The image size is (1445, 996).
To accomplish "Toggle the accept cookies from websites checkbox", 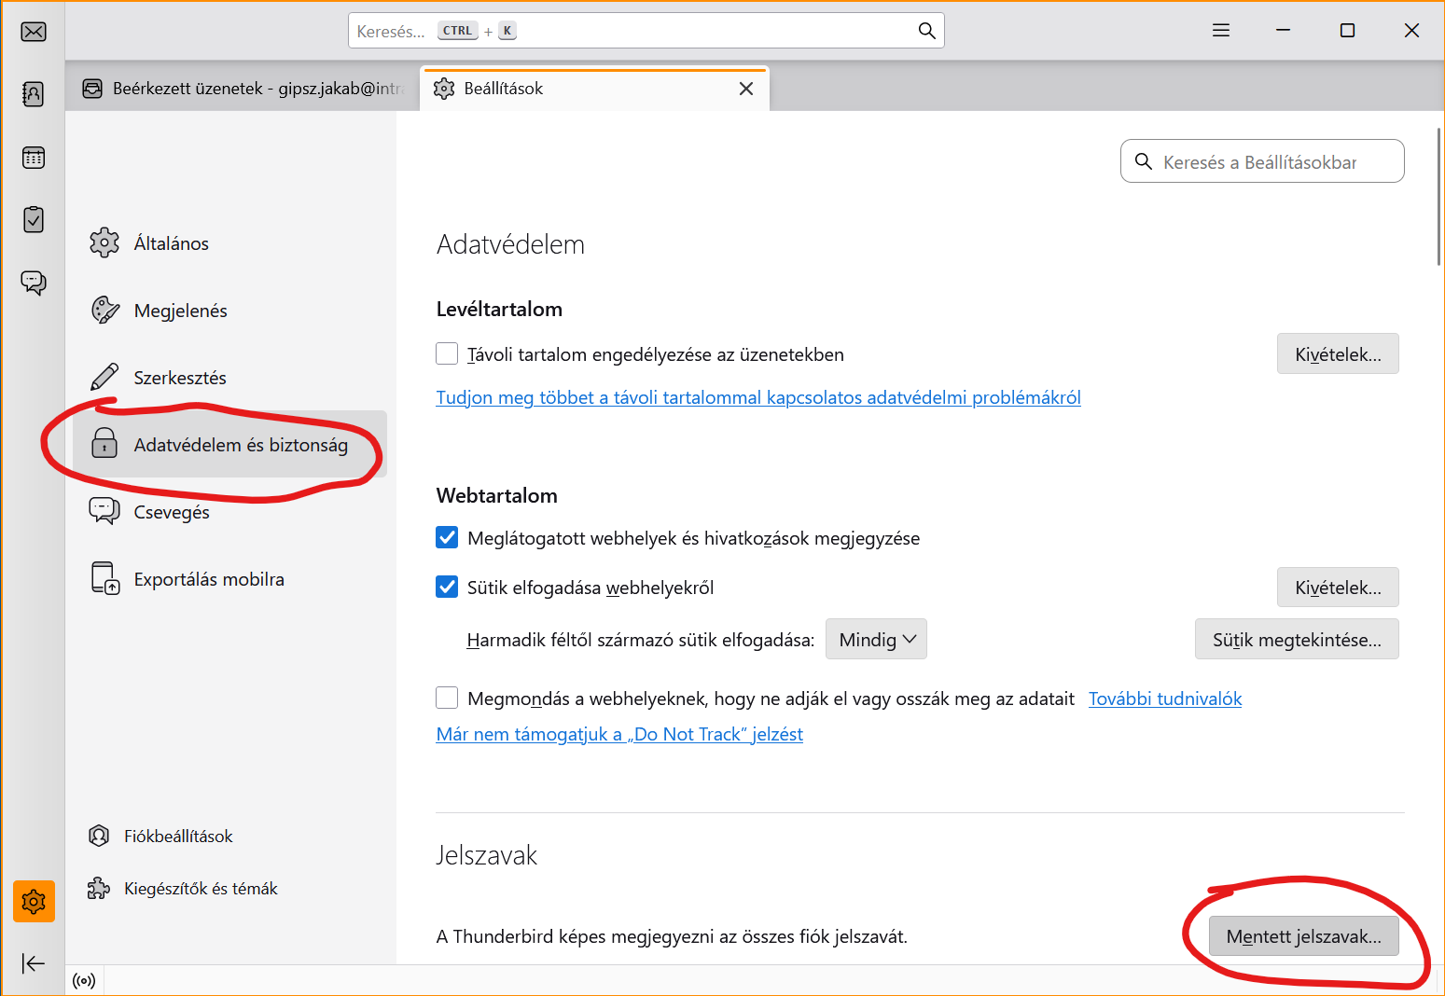I will click(448, 588).
